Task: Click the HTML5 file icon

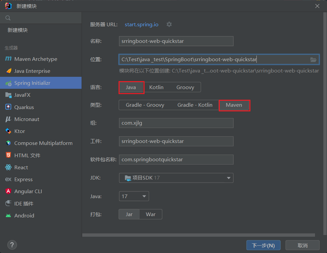Action: click(8, 155)
